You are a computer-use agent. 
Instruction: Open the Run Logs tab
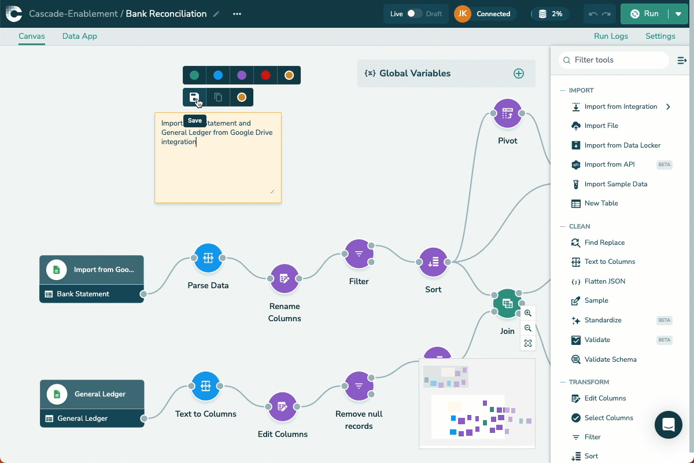(611, 36)
